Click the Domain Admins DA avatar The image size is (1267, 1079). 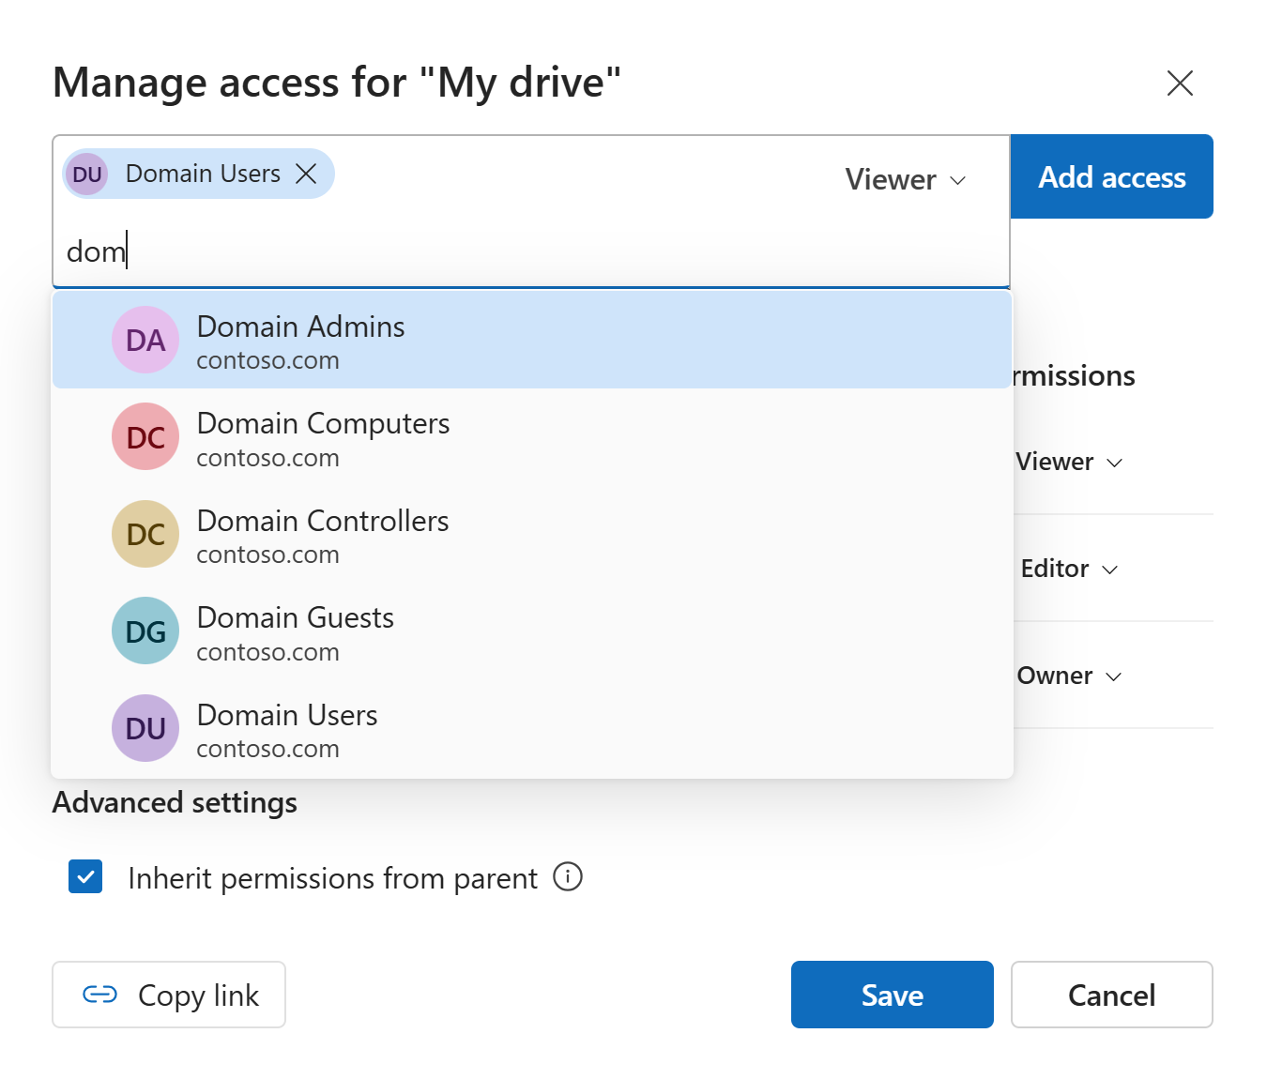[145, 340]
